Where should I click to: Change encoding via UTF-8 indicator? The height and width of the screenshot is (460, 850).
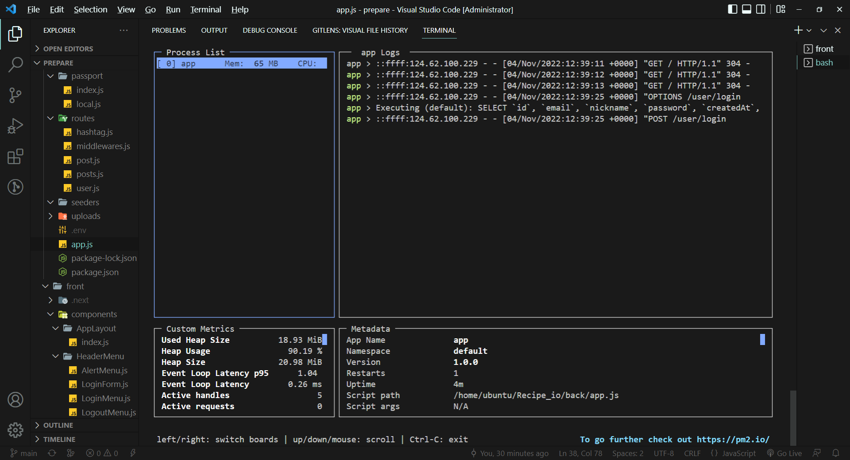point(664,453)
